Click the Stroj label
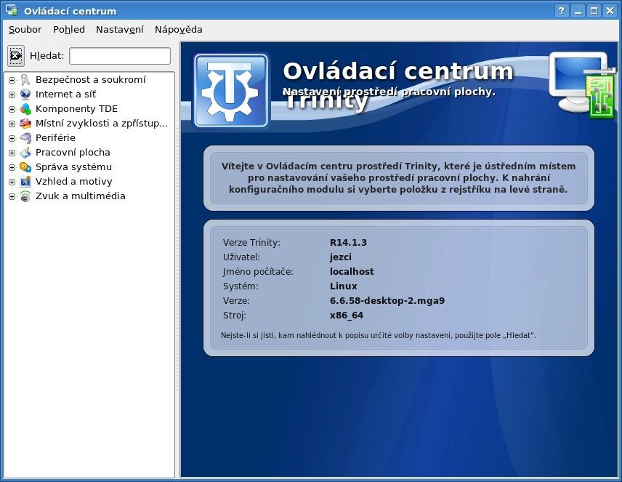Image resolution: width=622 pixels, height=482 pixels. click(235, 316)
